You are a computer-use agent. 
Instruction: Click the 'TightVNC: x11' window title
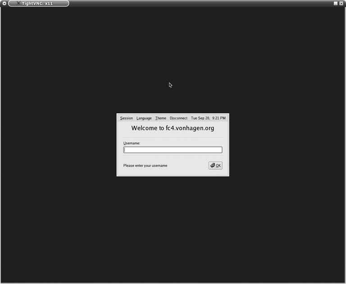[x=37, y=3]
